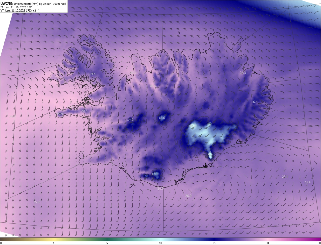Click the 50 tick label on the colorbar

(319, 243)
